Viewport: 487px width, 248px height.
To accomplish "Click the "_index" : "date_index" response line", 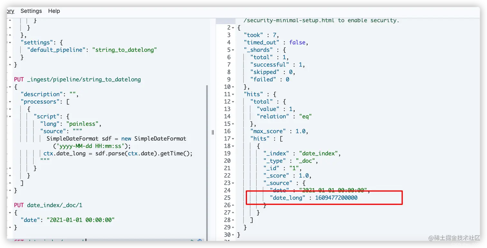I will [x=302, y=153].
